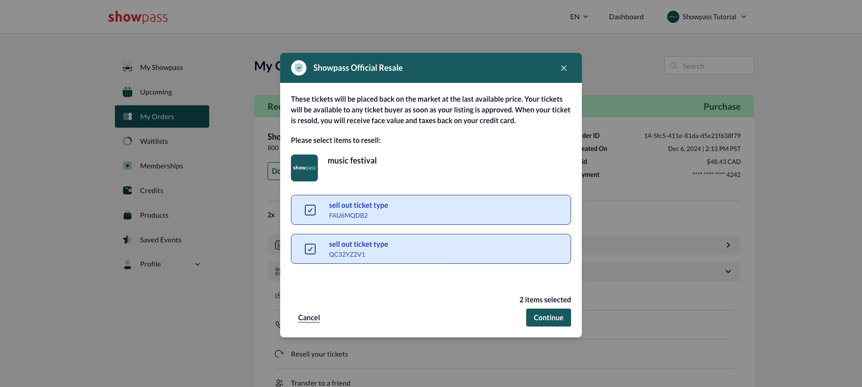
Task: Open Credits in the sidebar
Action: (162, 190)
